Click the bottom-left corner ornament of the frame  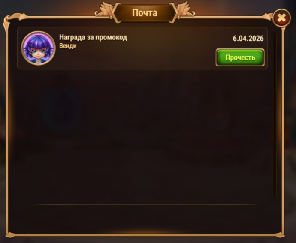click(x=11, y=234)
